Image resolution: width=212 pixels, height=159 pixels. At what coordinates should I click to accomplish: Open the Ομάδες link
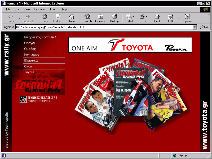tap(30, 49)
